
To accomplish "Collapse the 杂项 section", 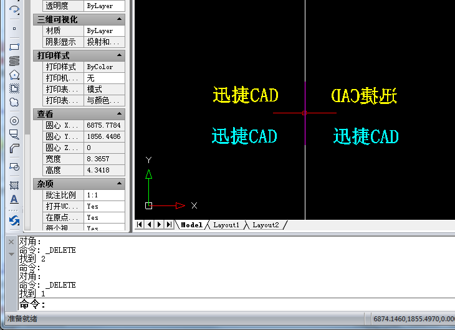I will [119, 184].
